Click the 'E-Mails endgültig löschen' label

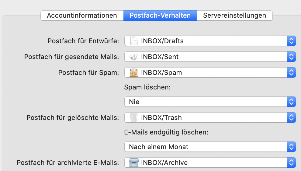166,132
